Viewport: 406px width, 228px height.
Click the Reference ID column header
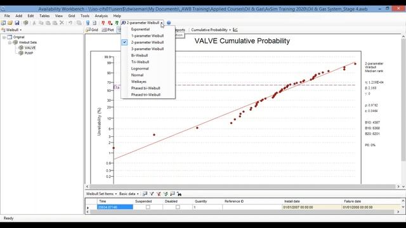point(234,201)
